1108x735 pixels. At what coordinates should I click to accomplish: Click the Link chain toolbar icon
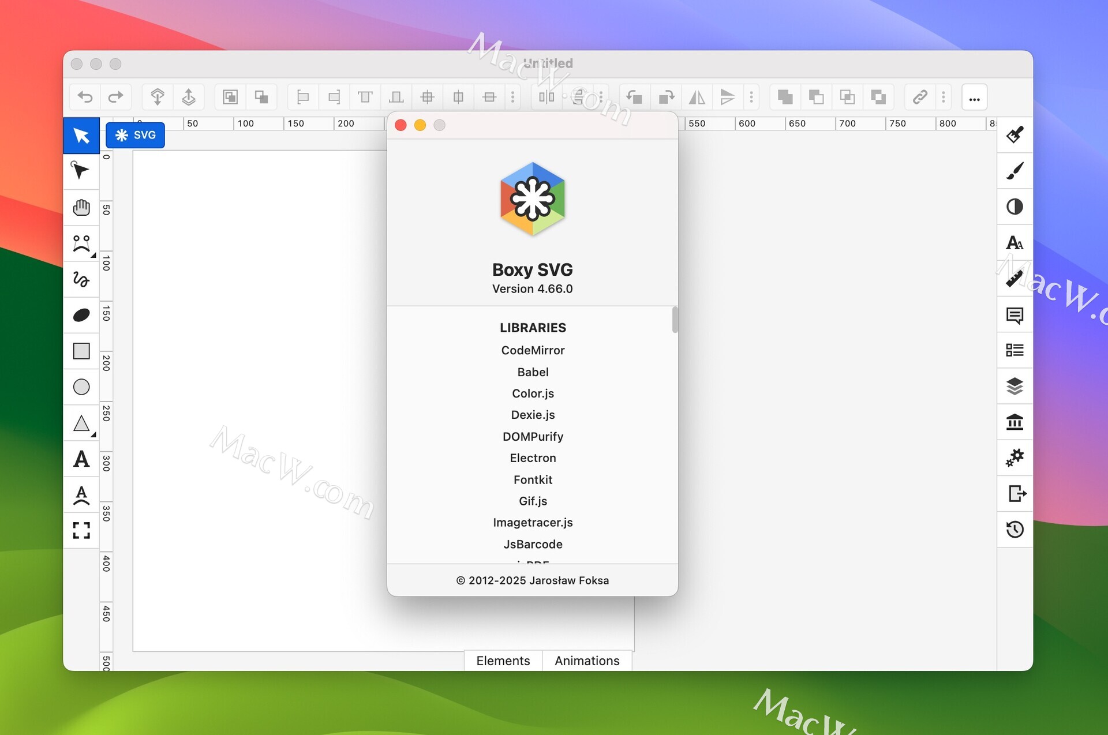[920, 97]
